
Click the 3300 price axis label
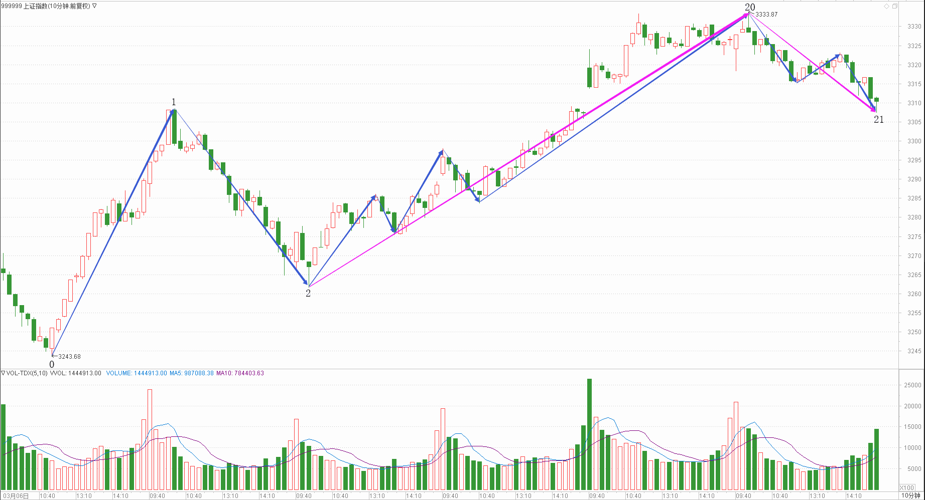click(x=913, y=141)
